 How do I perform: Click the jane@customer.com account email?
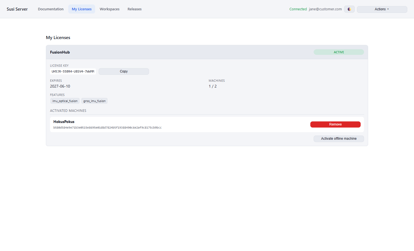[x=325, y=9]
